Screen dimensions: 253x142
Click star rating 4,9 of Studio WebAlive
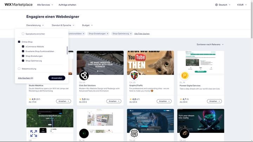click(34, 99)
